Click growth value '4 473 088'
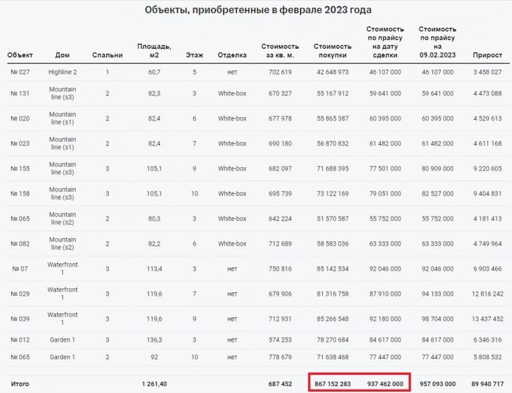 (488, 93)
